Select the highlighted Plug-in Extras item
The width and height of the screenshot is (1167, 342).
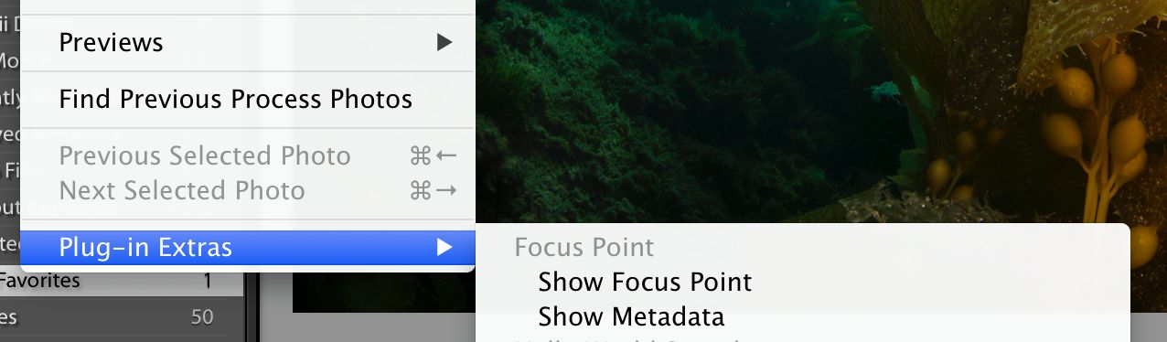(x=247, y=247)
